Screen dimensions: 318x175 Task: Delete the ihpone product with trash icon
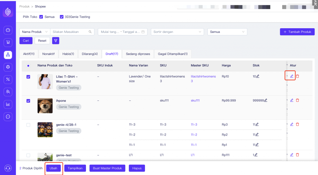298,100
